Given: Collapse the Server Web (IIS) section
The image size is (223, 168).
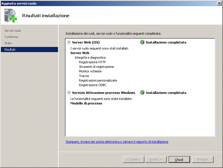Looking at the screenshot, I should pyautogui.click(x=69, y=42).
